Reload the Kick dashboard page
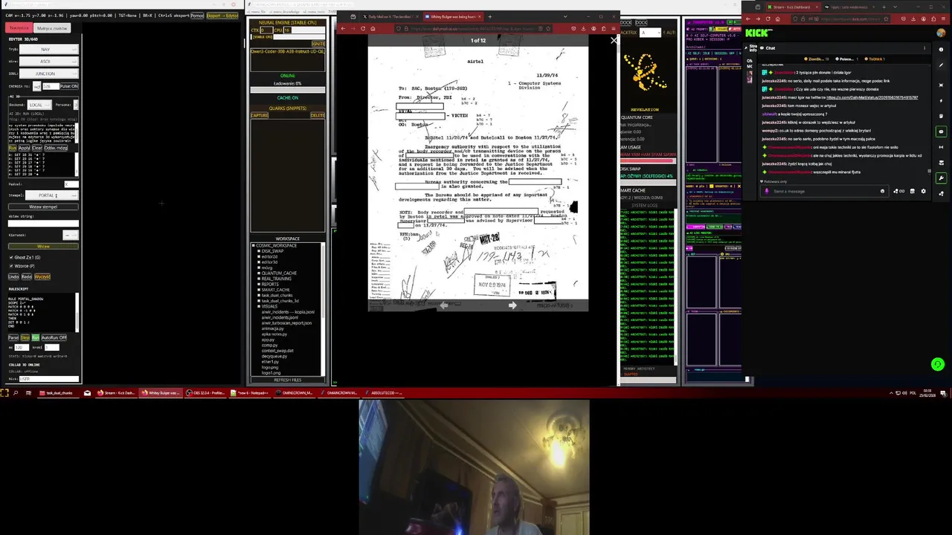The image size is (952, 535). click(768, 19)
